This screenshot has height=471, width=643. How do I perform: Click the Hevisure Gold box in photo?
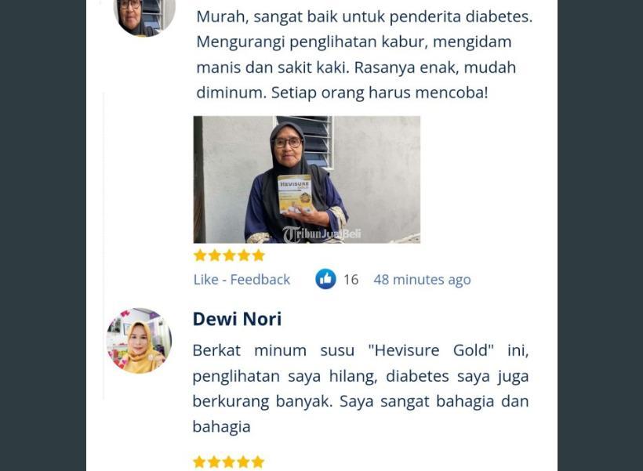click(295, 194)
